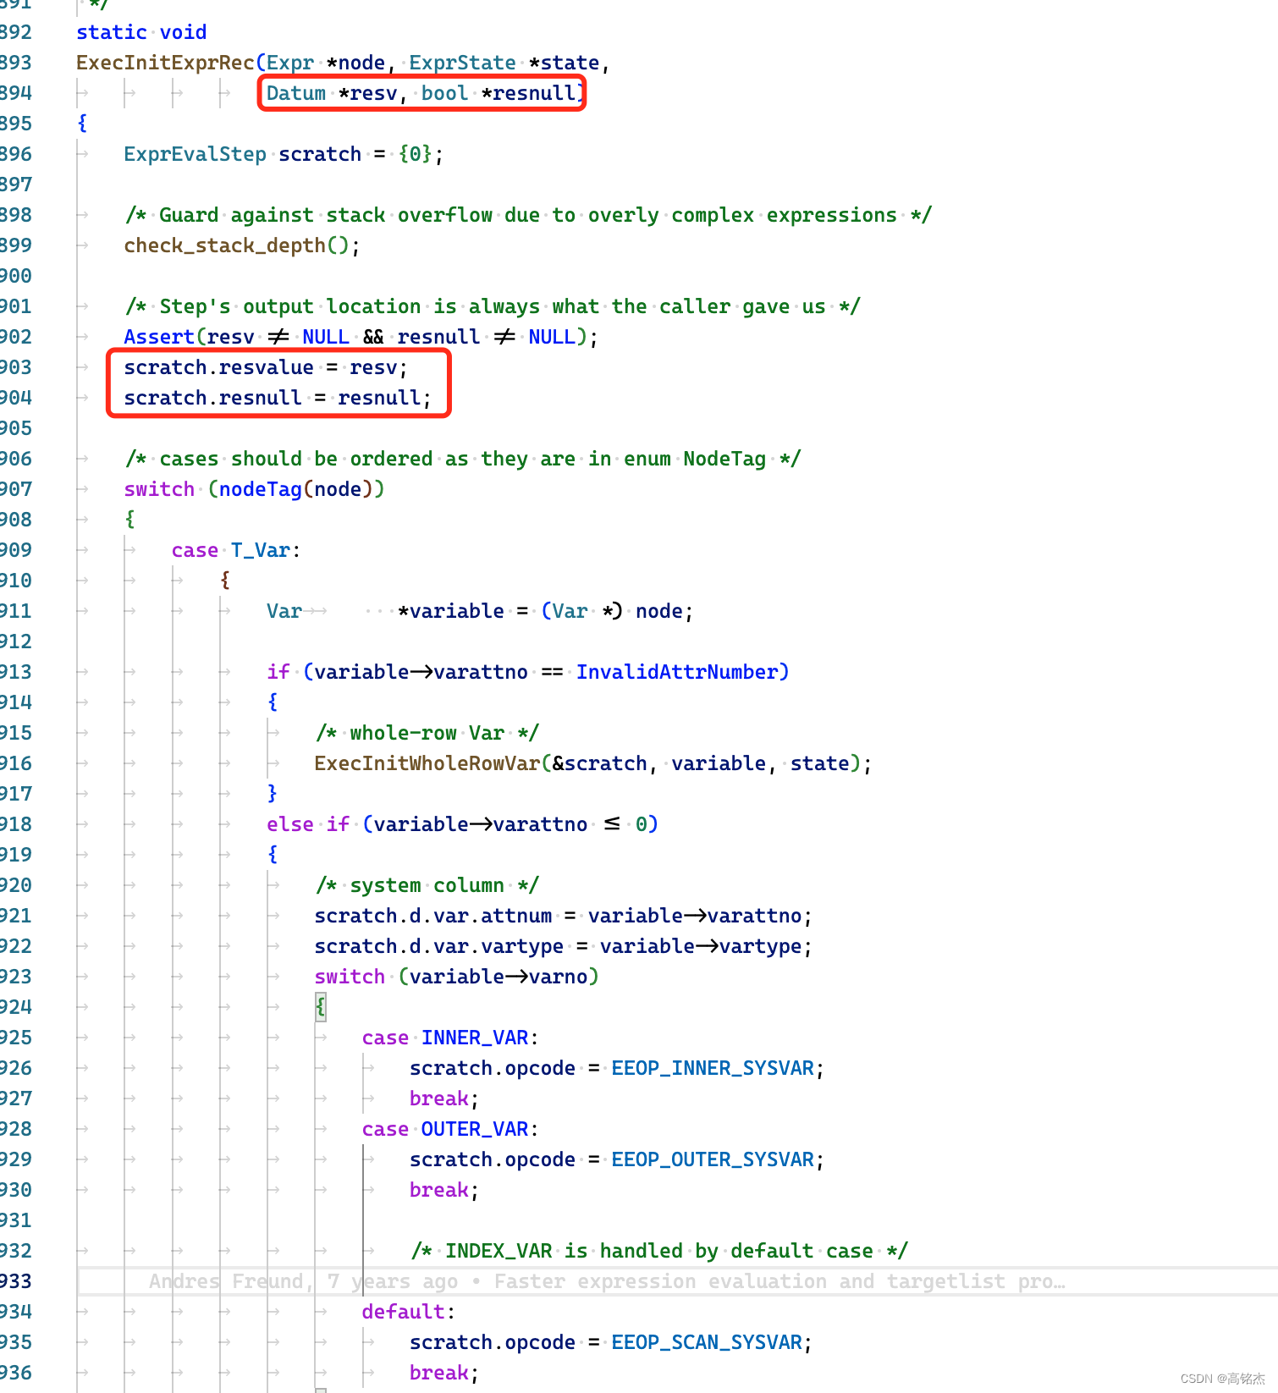Image resolution: width=1278 pixels, height=1393 pixels.
Task: Click 'Expr *node' parameter
Action: [326, 63]
